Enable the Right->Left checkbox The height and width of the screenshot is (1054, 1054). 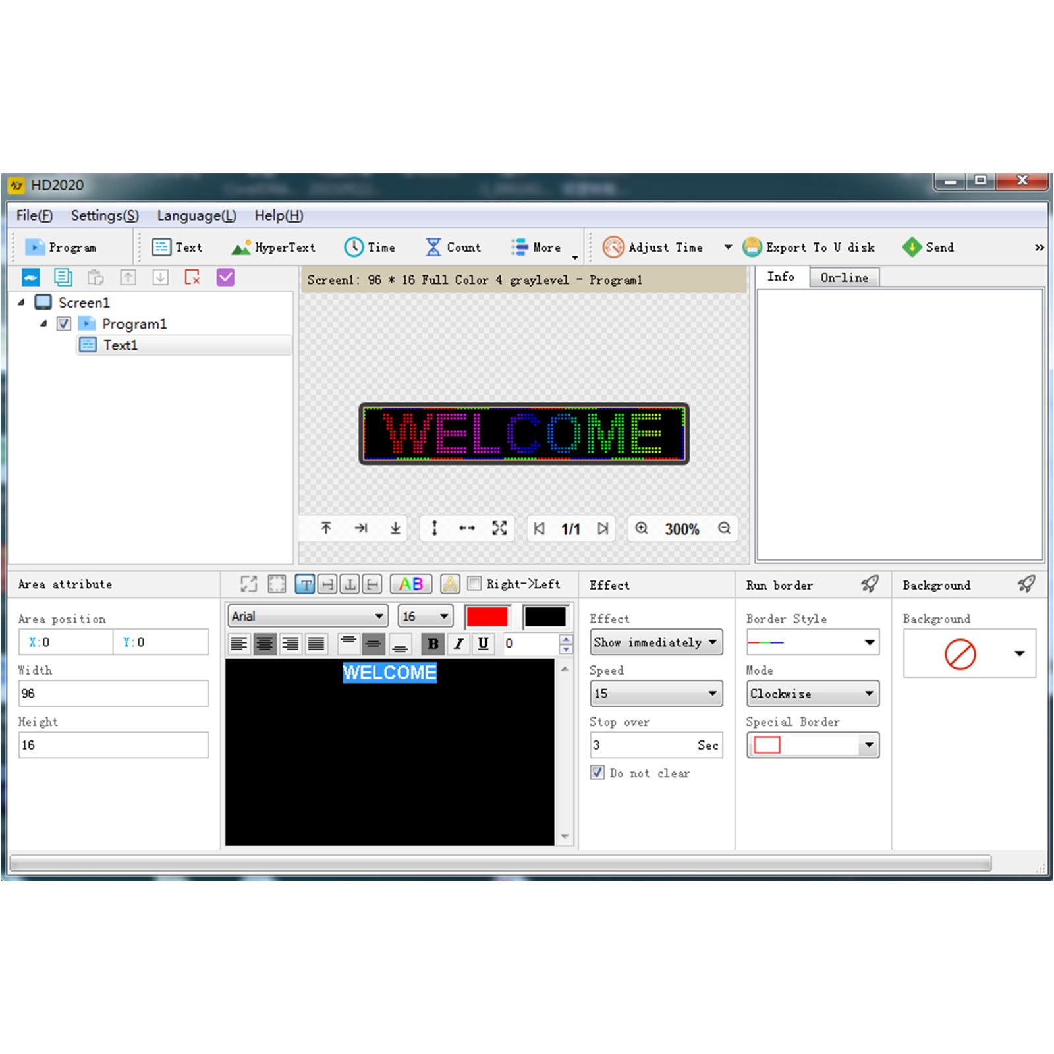[x=474, y=584]
